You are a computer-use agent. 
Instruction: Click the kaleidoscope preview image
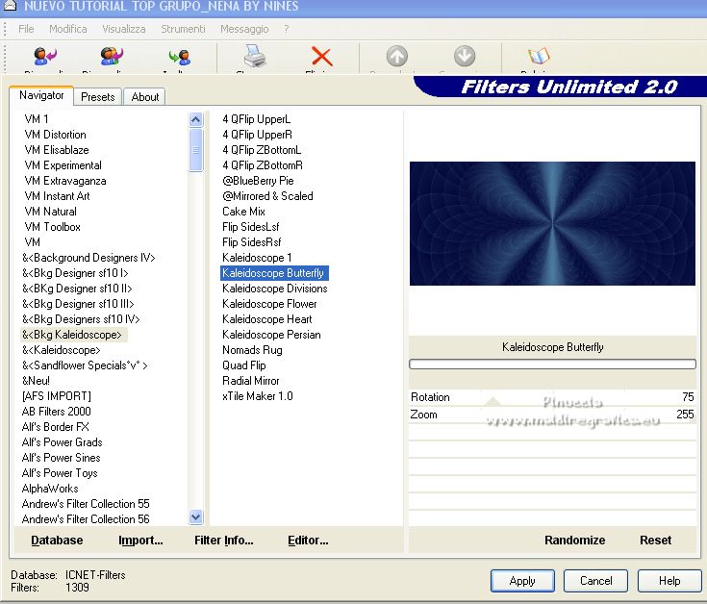pyautogui.click(x=552, y=223)
